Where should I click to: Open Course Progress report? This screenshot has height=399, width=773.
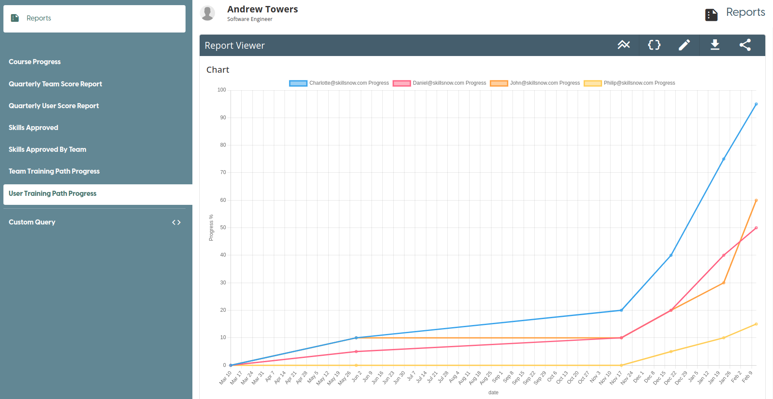(x=35, y=62)
